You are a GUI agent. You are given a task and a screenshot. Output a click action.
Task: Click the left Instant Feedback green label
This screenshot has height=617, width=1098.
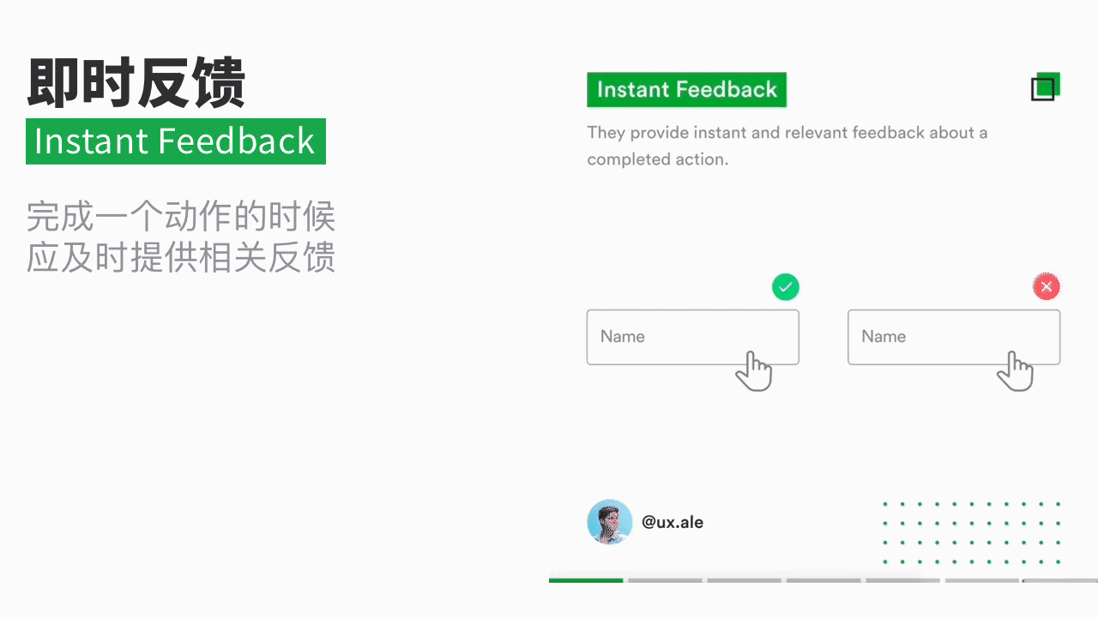[x=176, y=141]
